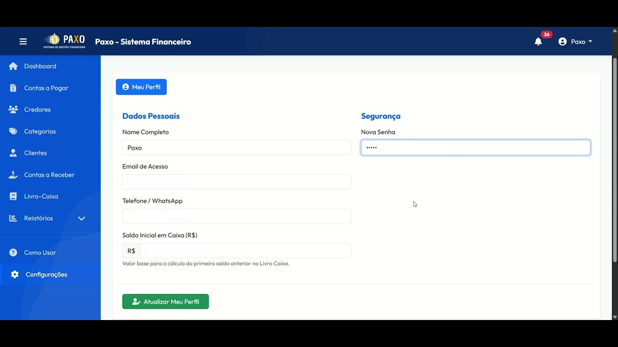The width and height of the screenshot is (618, 347).
Task: Click the Atualizar Meu Perfil button
Action: 165,302
